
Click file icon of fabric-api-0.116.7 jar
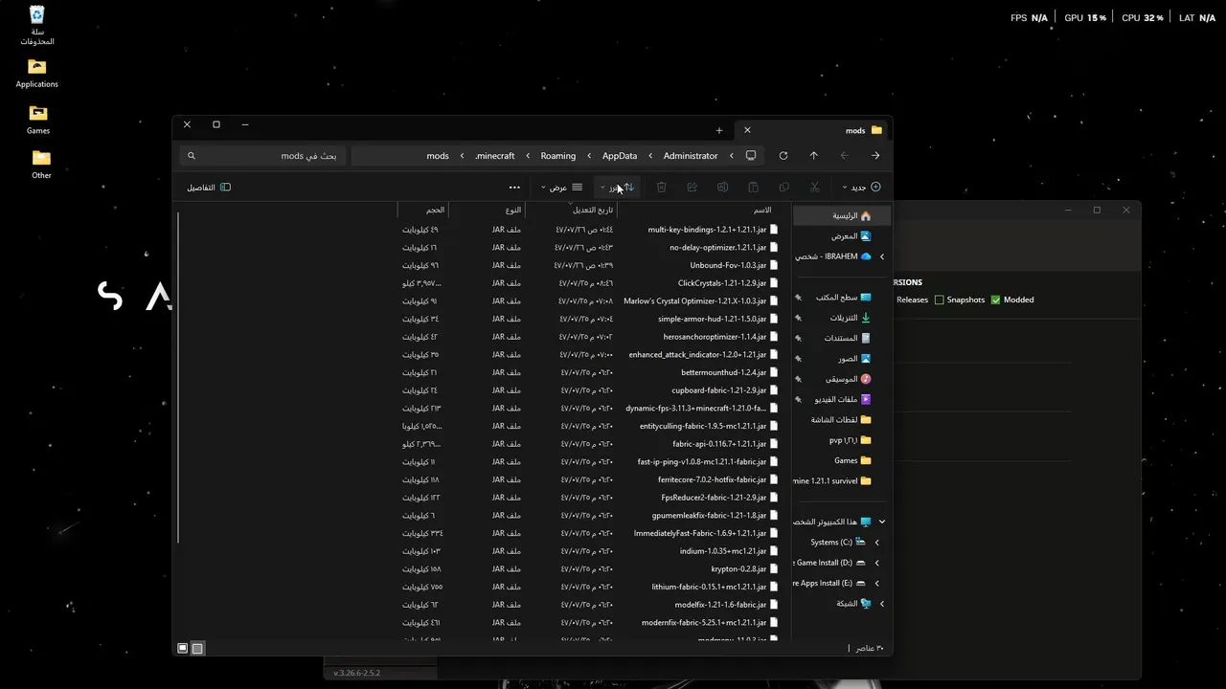774,444
